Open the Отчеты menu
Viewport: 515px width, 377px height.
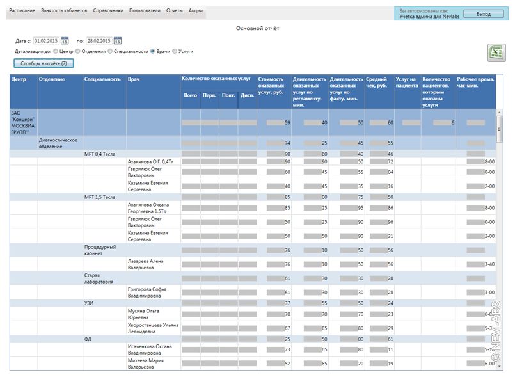(174, 11)
